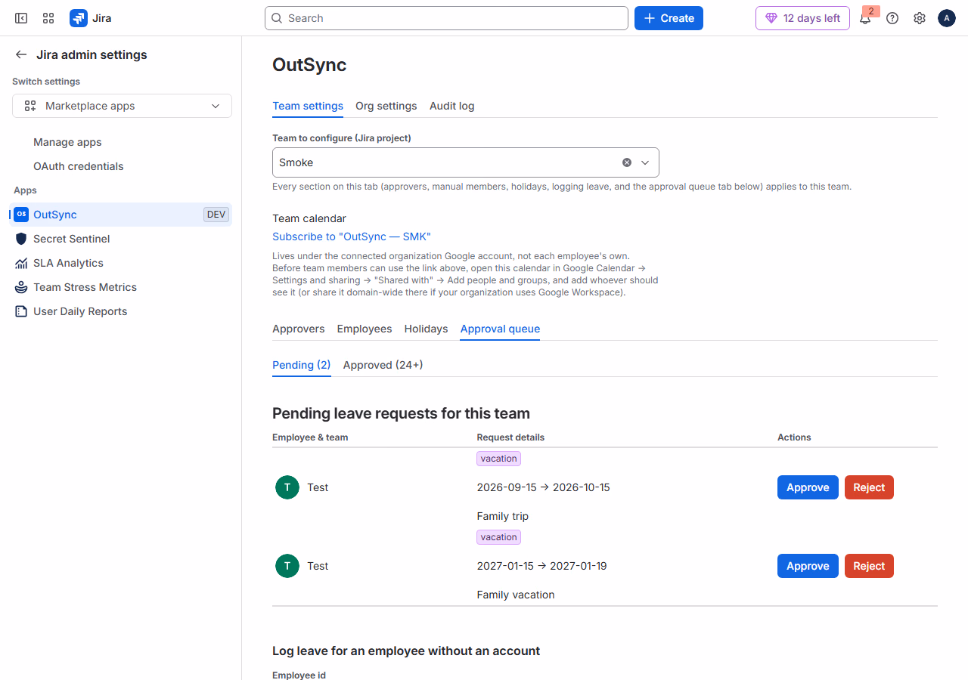Click the Employee & team column header

point(310,437)
